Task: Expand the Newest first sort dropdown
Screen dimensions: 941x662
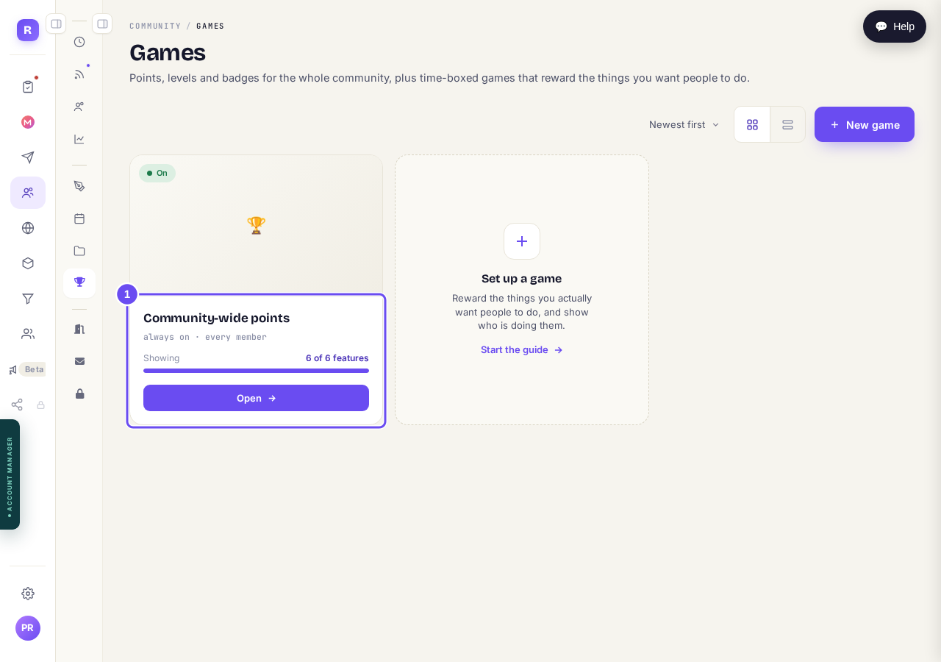Action: point(684,124)
